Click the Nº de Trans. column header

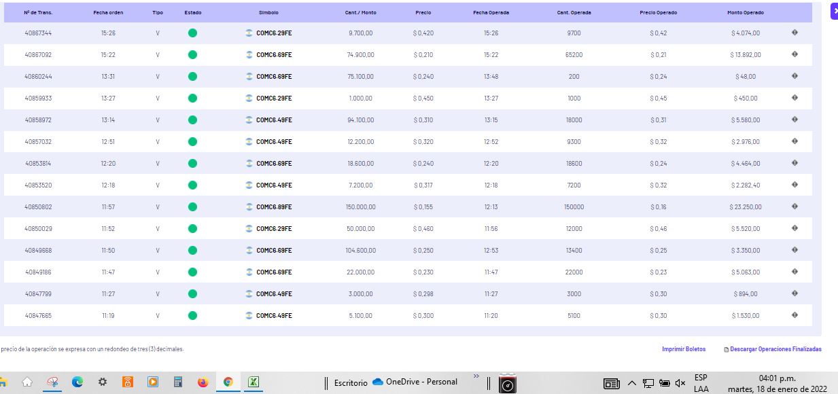pos(38,13)
